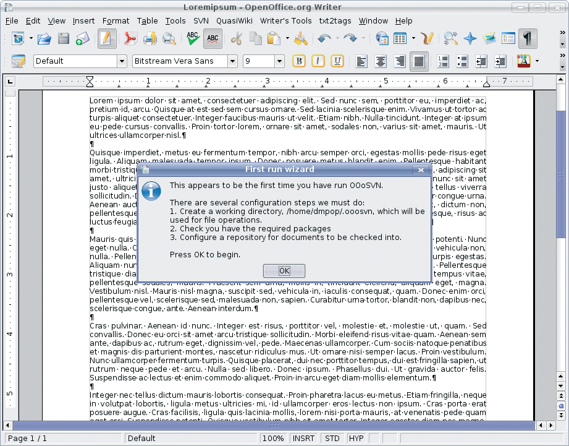This screenshot has width=569, height=446.
Task: Expand the New document dropdown arrow
Action: [31, 38]
